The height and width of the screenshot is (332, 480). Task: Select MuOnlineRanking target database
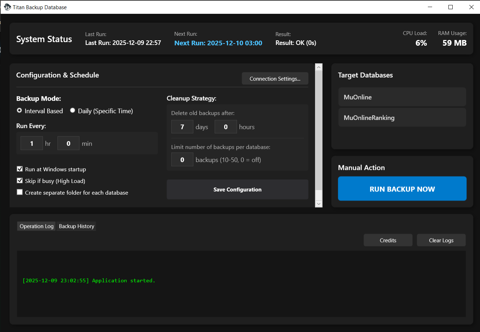[402, 118]
